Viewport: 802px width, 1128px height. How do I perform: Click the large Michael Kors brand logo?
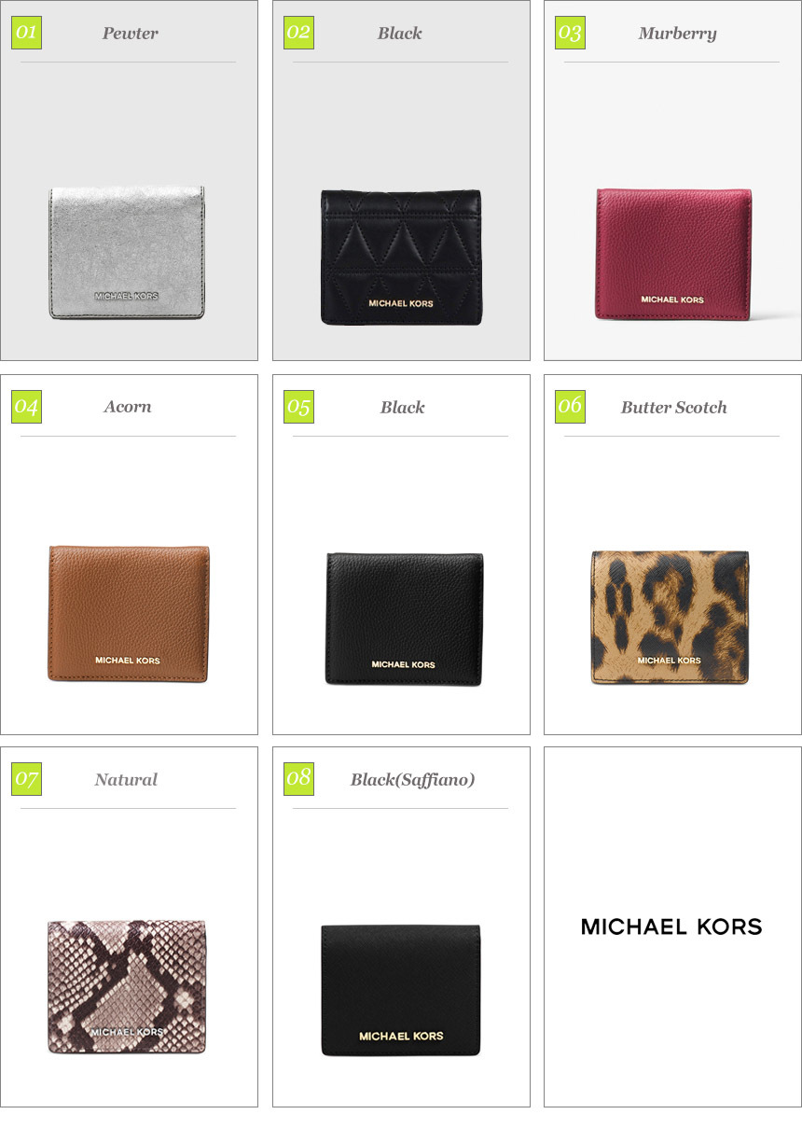tap(671, 926)
